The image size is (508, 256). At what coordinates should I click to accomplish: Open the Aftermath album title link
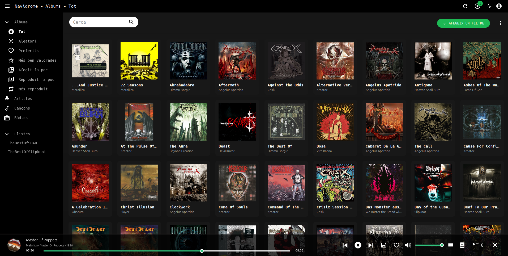click(x=229, y=85)
